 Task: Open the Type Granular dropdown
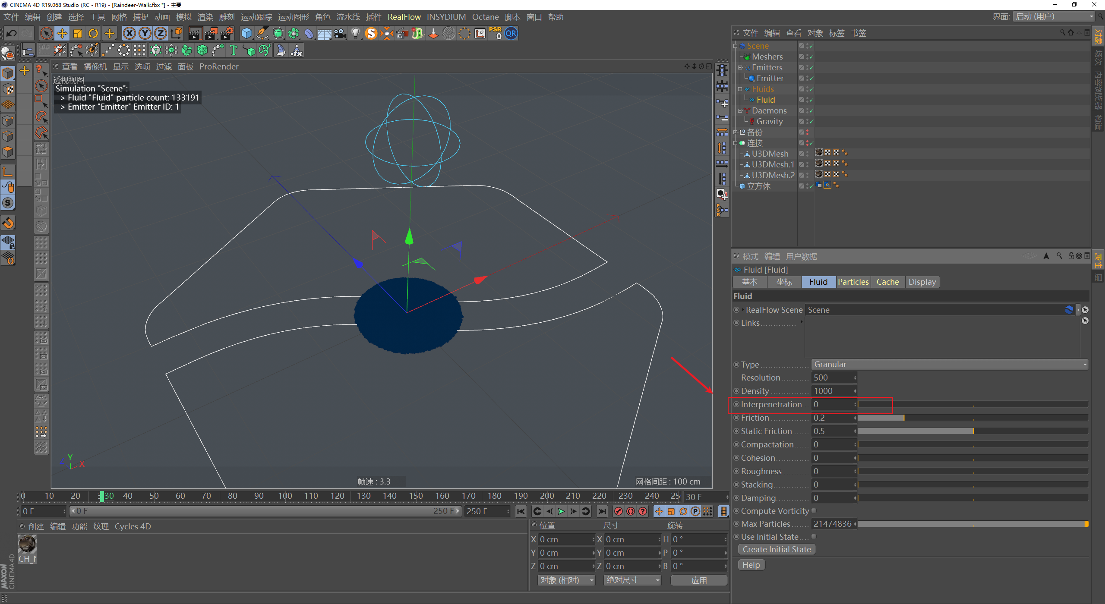click(x=950, y=365)
